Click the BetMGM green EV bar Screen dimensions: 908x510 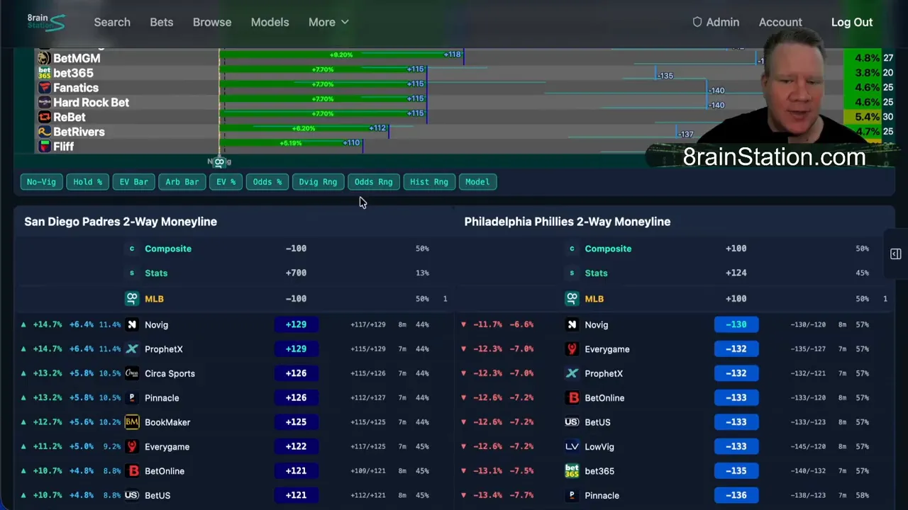click(341, 55)
